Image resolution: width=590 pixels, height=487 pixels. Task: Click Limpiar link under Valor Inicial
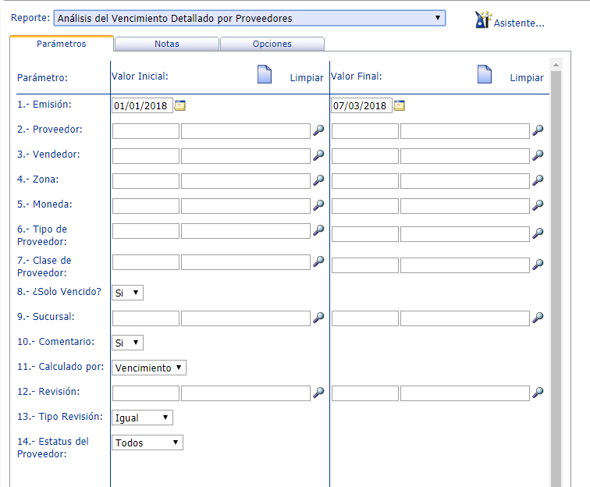coord(307,78)
